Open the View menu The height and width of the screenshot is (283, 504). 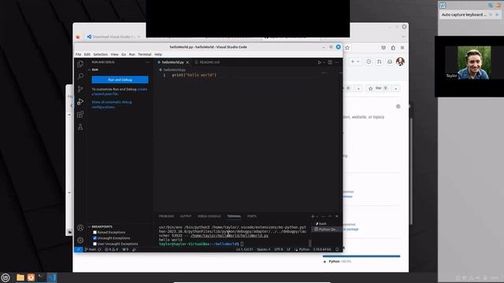pos(114,54)
